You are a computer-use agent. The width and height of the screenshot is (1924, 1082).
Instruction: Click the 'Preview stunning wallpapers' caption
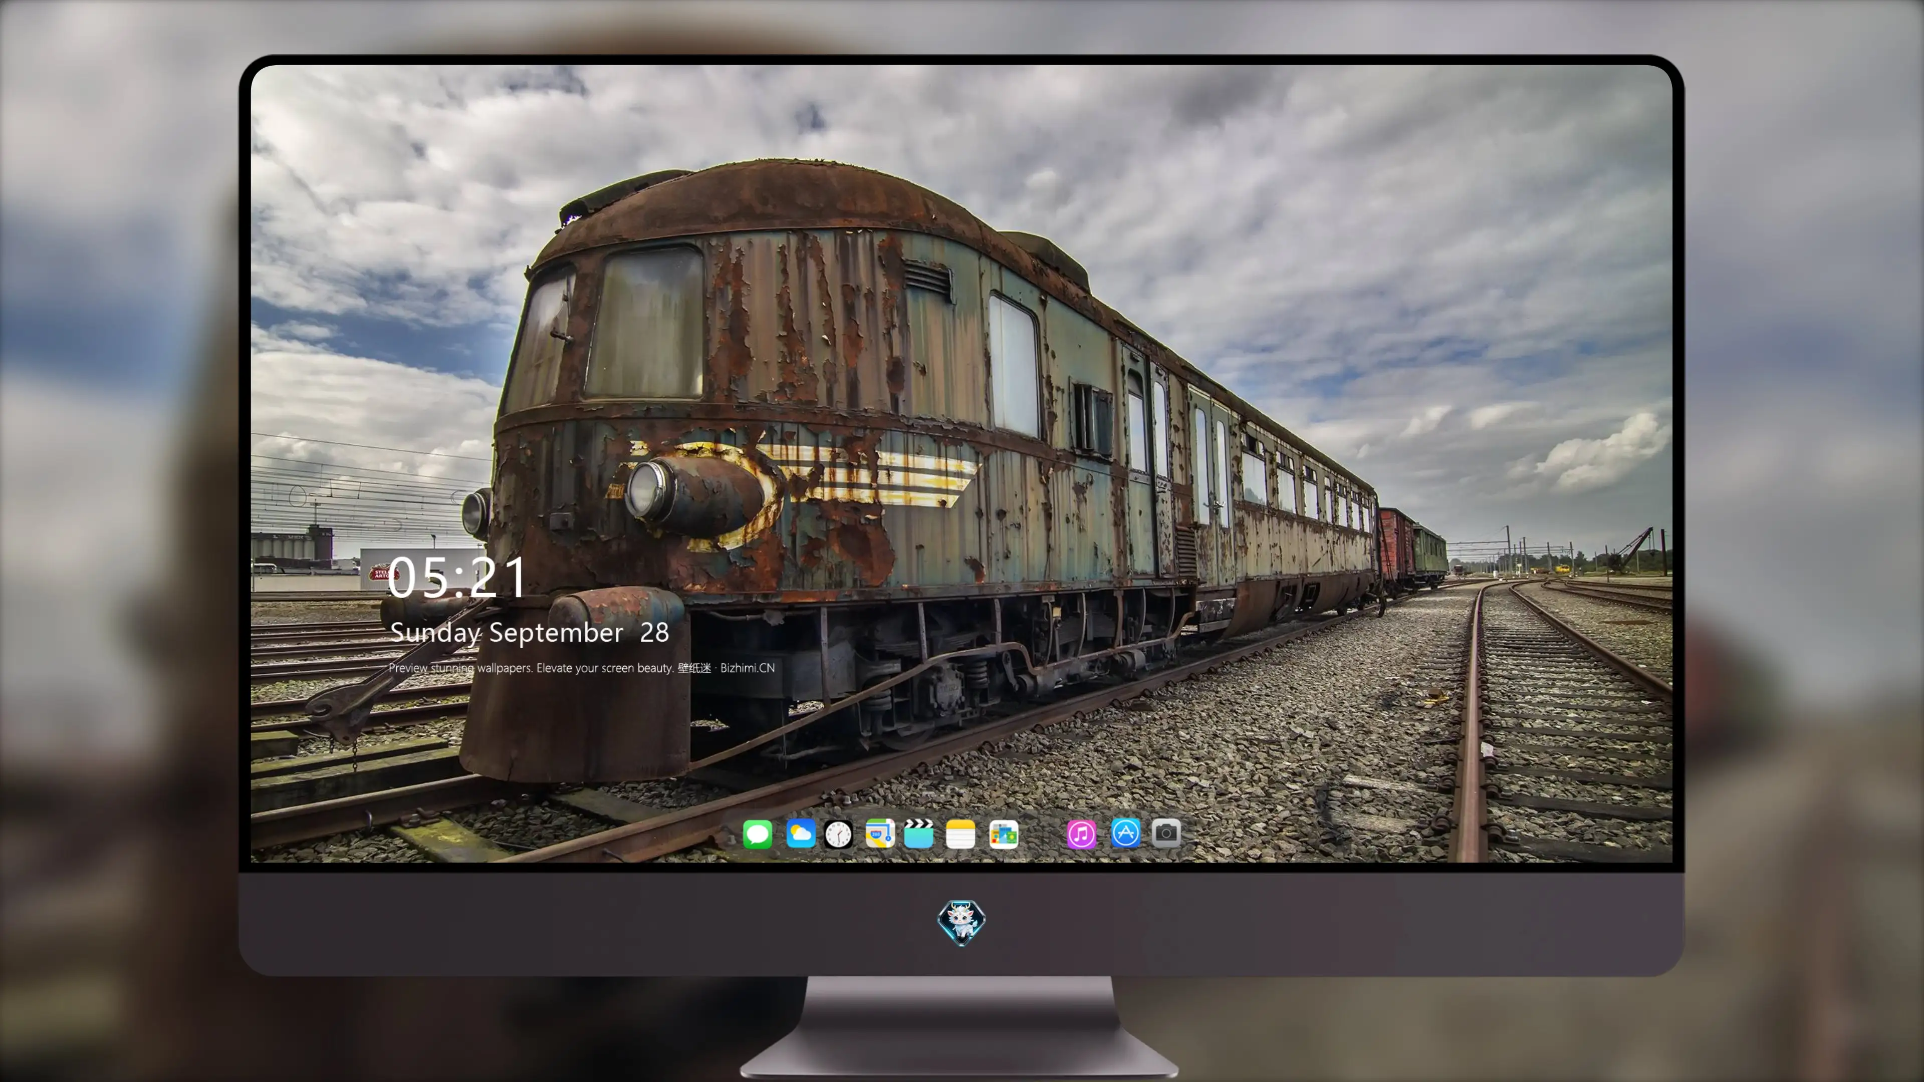pyautogui.click(x=582, y=668)
